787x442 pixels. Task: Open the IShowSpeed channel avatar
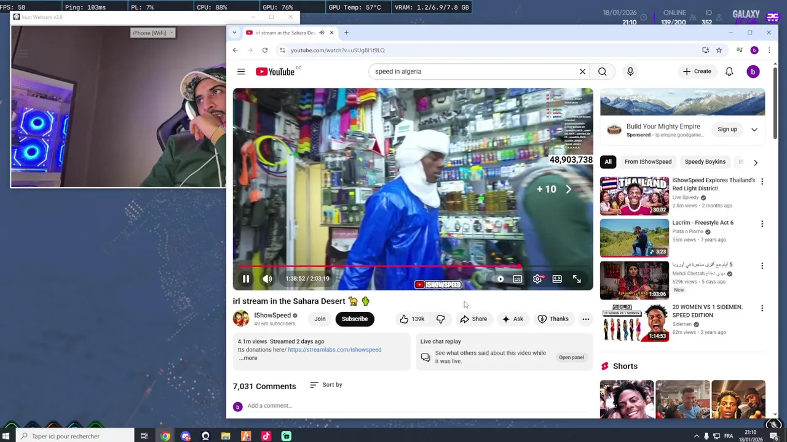click(241, 319)
